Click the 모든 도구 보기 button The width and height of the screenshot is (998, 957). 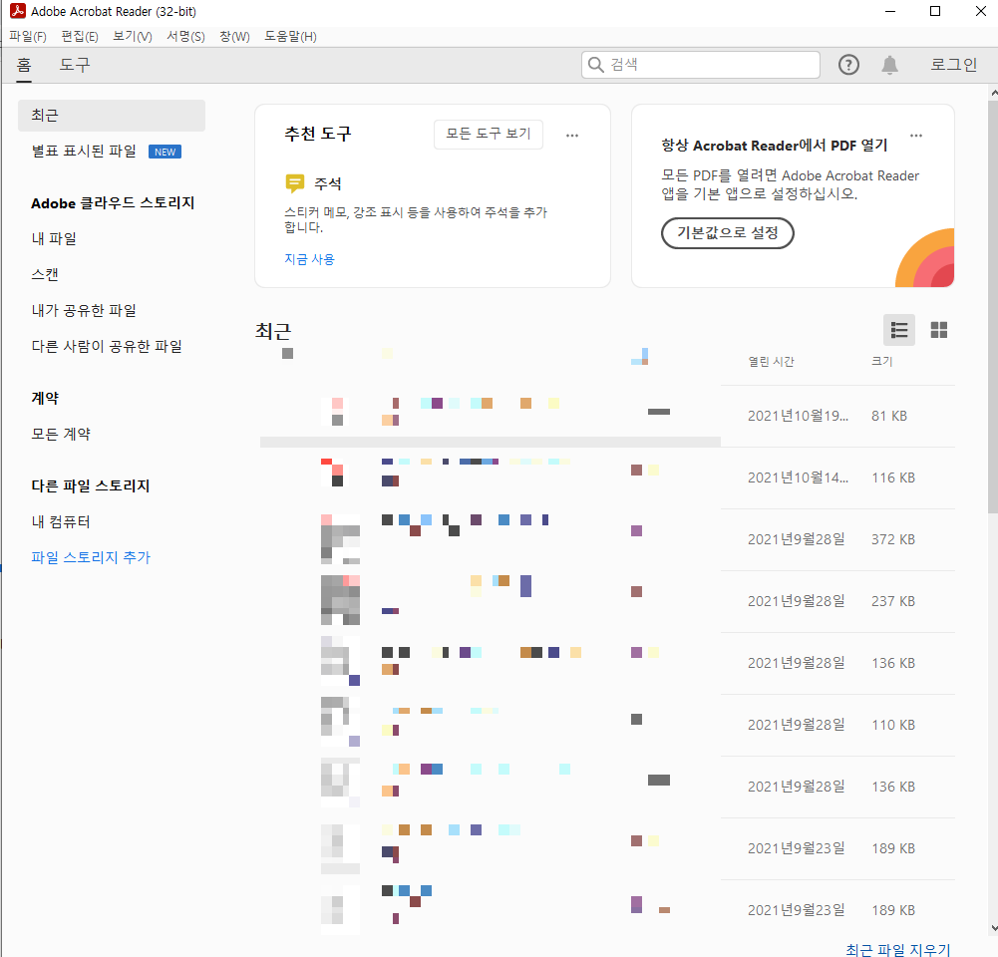(x=488, y=134)
